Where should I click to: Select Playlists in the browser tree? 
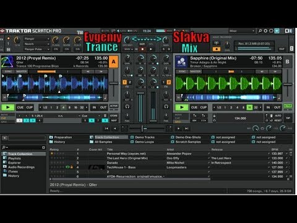(14, 159)
